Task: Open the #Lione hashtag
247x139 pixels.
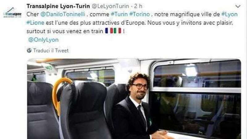Action: [35, 23]
